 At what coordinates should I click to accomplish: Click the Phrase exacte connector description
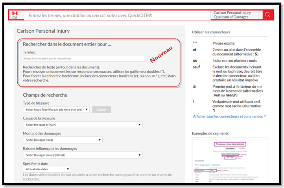[223, 43]
